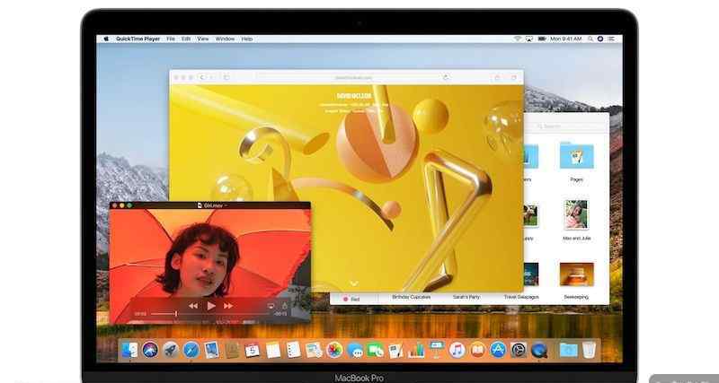Screen dimensions: 719x383
Task: Open Pages pen icon in Dock
Action: (395, 350)
